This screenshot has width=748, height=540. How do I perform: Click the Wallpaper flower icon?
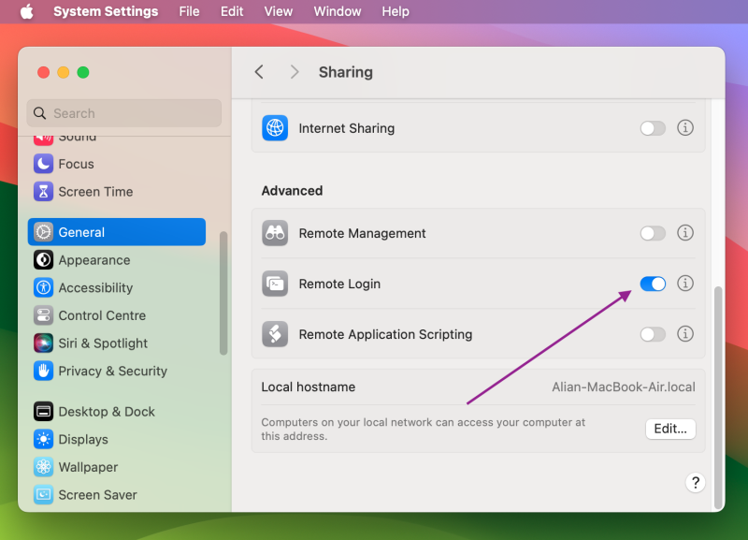click(43, 466)
